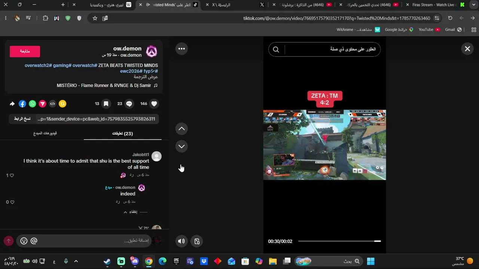This screenshot has width=479, height=269.
Task: Insert a mention with the @ icon
Action: 34,241
